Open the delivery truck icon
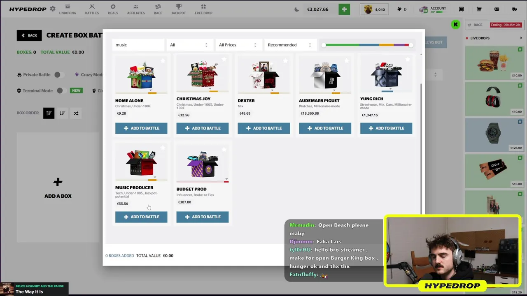Viewport: 527px width, 296px height. 514,9
